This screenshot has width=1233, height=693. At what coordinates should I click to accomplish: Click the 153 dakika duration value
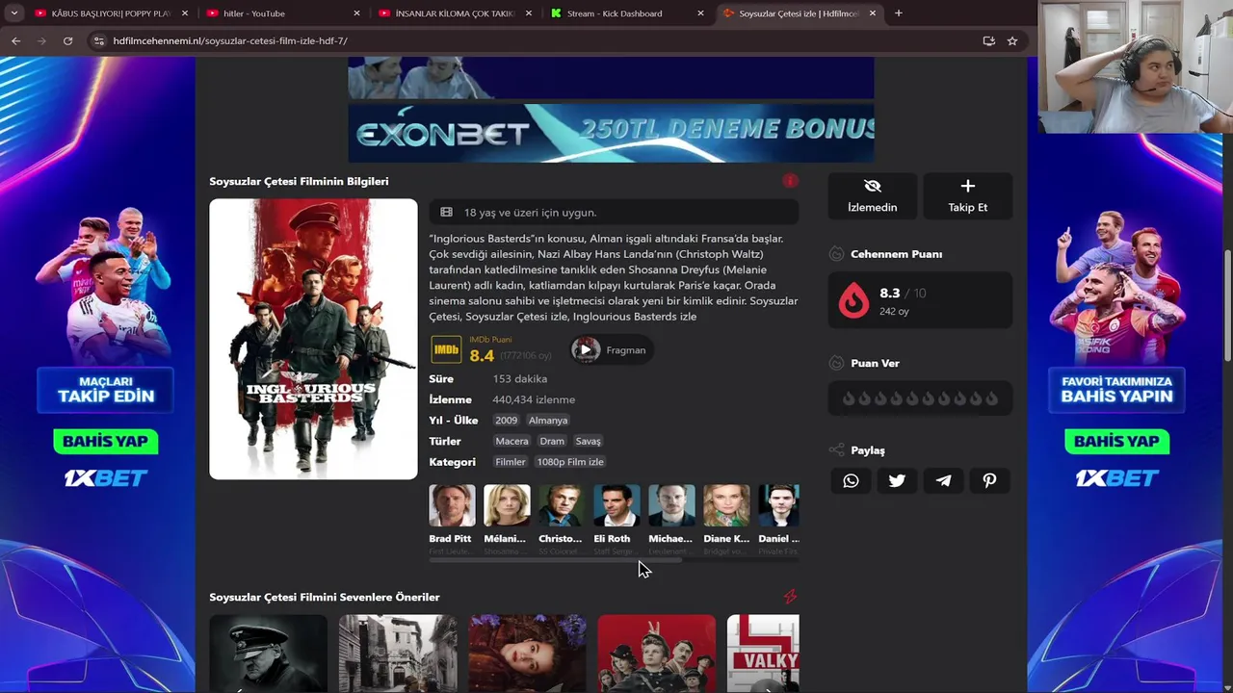click(519, 378)
